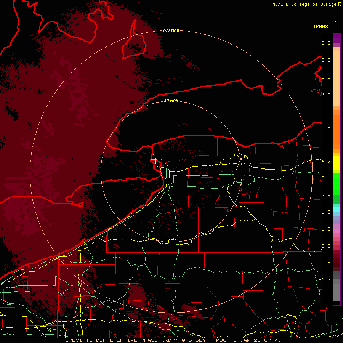The width and height of the screenshot is (343, 343).
Task: Click the 5.8 color scale label
Action: pyautogui.click(x=326, y=127)
